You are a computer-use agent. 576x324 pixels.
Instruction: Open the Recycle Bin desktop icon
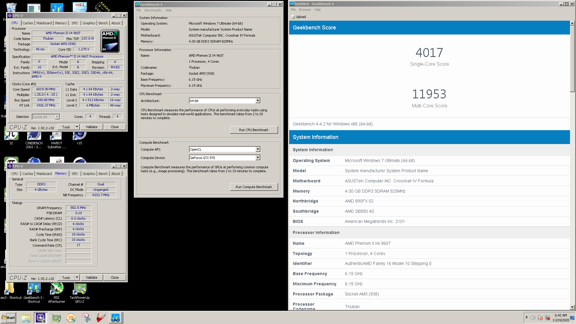click(x=11, y=7)
